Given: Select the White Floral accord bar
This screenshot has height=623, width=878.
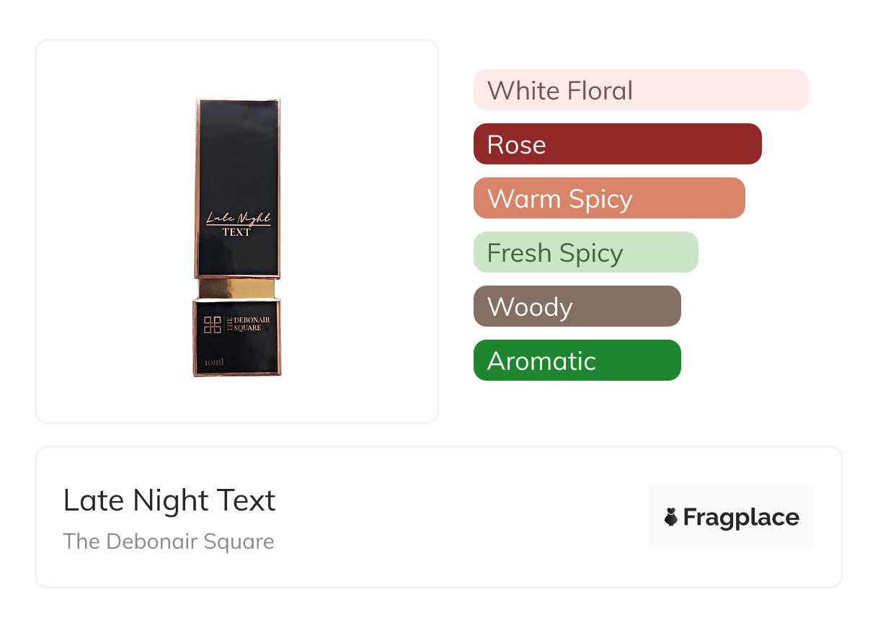Looking at the screenshot, I should coord(641,90).
